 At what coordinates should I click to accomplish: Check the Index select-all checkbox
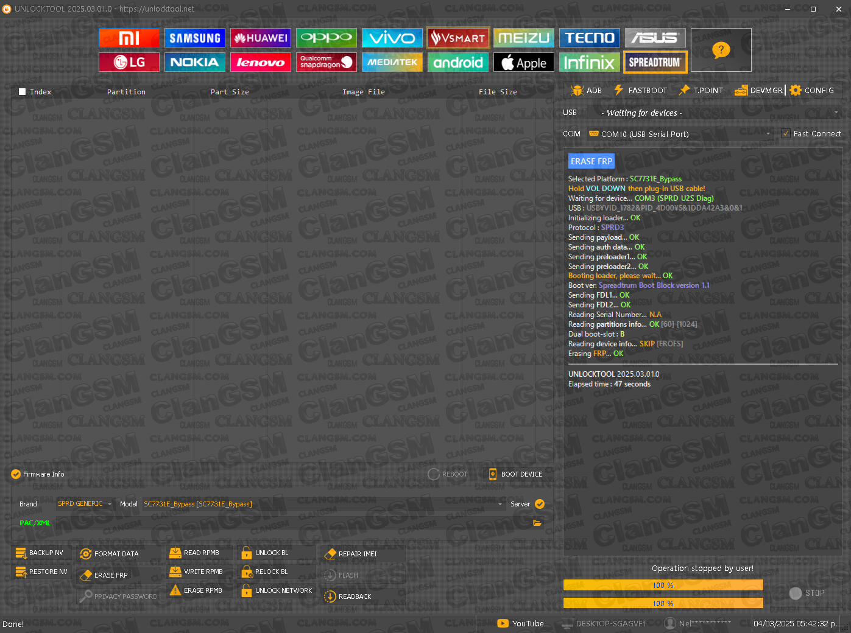click(x=23, y=92)
